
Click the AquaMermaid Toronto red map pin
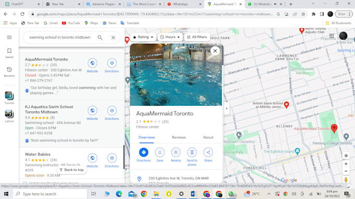coord(334,128)
